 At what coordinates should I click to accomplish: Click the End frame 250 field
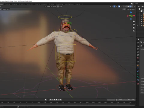[131, 100]
